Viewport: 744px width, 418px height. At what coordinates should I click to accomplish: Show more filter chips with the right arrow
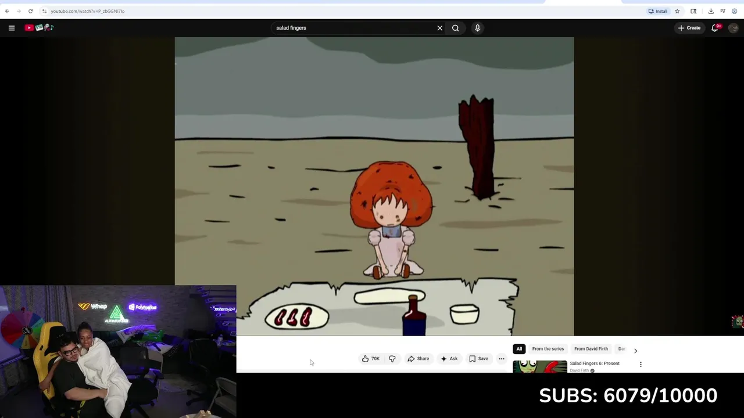click(x=635, y=351)
